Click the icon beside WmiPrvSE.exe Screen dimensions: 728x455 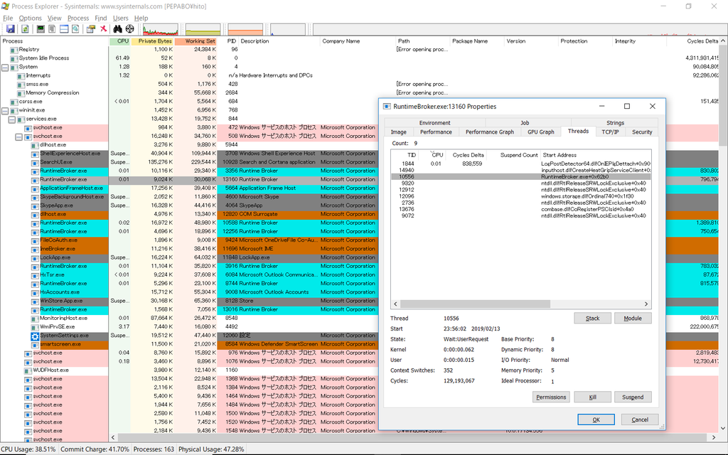35,327
